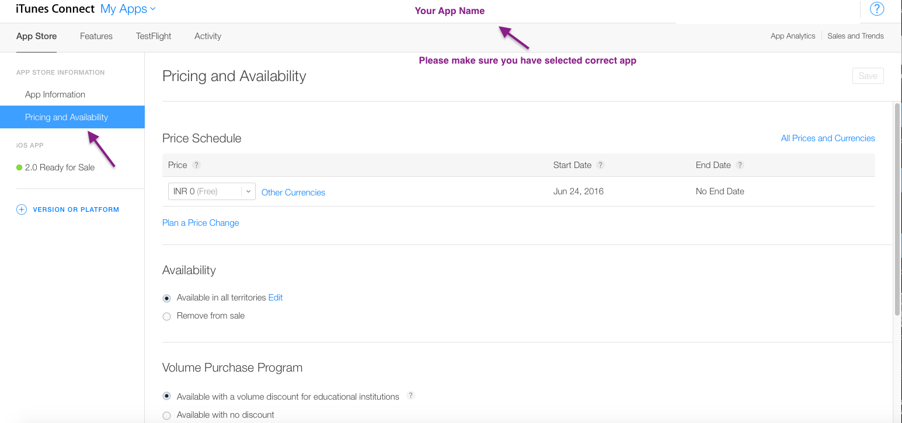902x423 pixels.
Task: Click the iTunes Connect logo text
Action: point(55,9)
